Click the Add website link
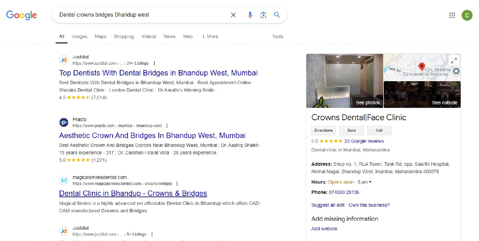479x241 pixels. point(324,229)
